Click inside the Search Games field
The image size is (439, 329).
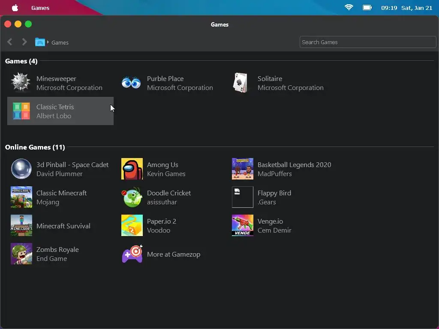coord(367,42)
